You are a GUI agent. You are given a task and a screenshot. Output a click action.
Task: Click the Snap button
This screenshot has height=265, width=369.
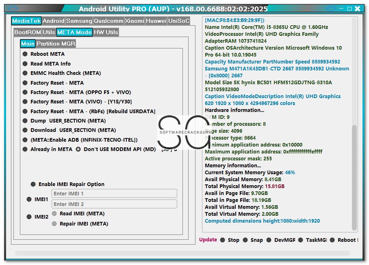point(253,240)
